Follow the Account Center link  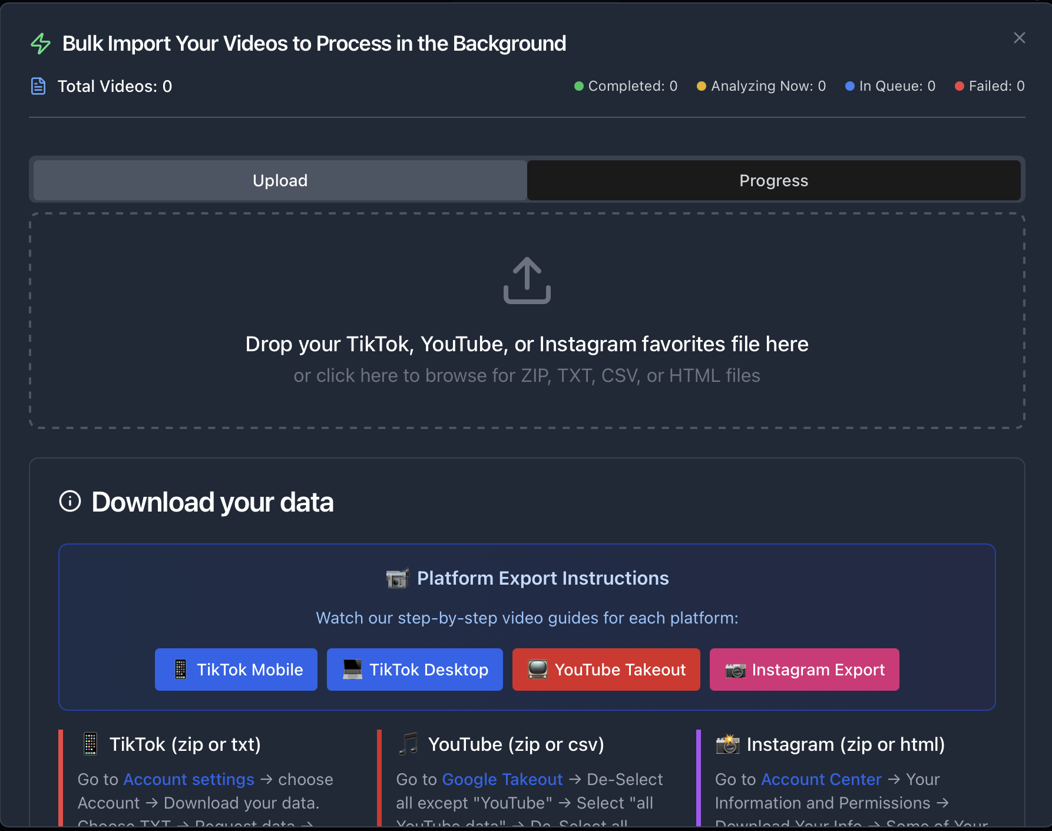(x=822, y=779)
